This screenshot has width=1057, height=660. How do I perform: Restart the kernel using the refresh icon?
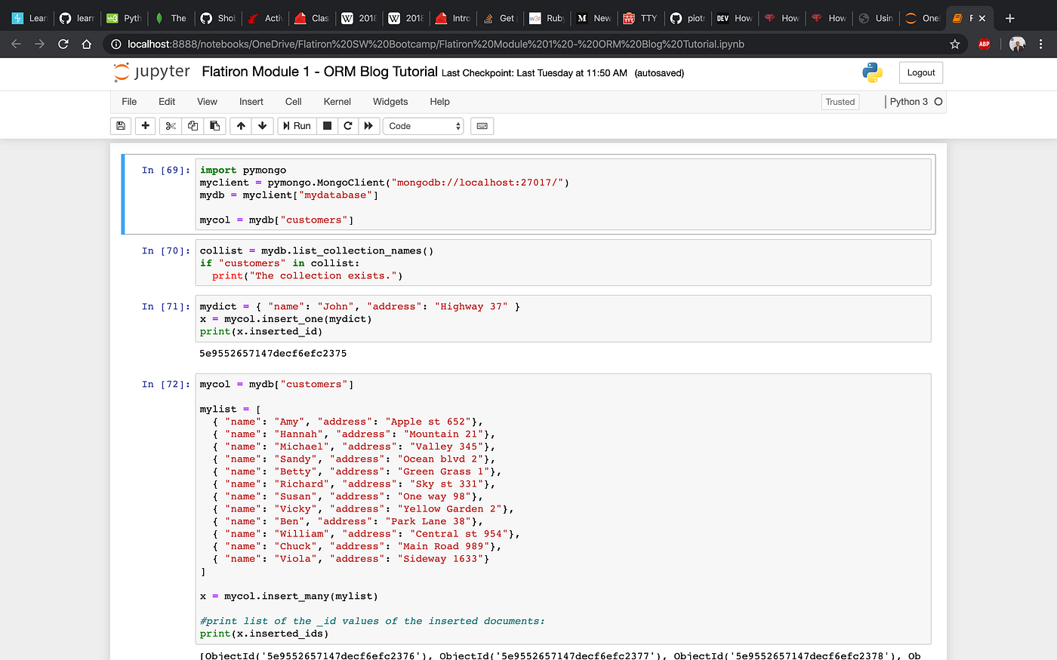[348, 125]
